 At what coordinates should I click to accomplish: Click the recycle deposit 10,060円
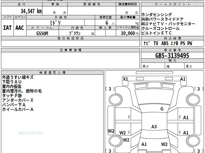[130, 33]
